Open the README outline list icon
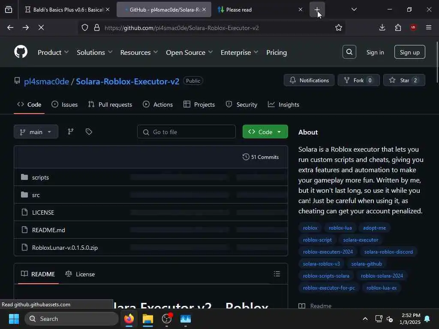The height and width of the screenshot is (329, 439). tap(277, 274)
